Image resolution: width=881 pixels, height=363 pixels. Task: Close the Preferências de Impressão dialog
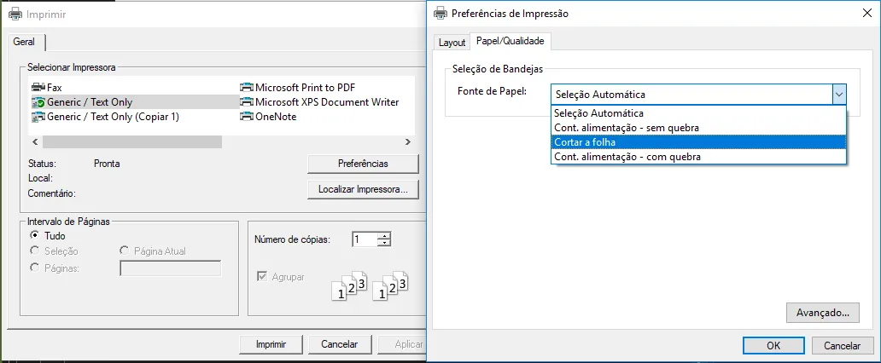(867, 14)
